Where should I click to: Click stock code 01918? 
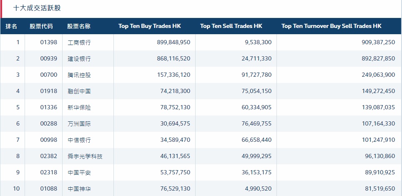48,91
